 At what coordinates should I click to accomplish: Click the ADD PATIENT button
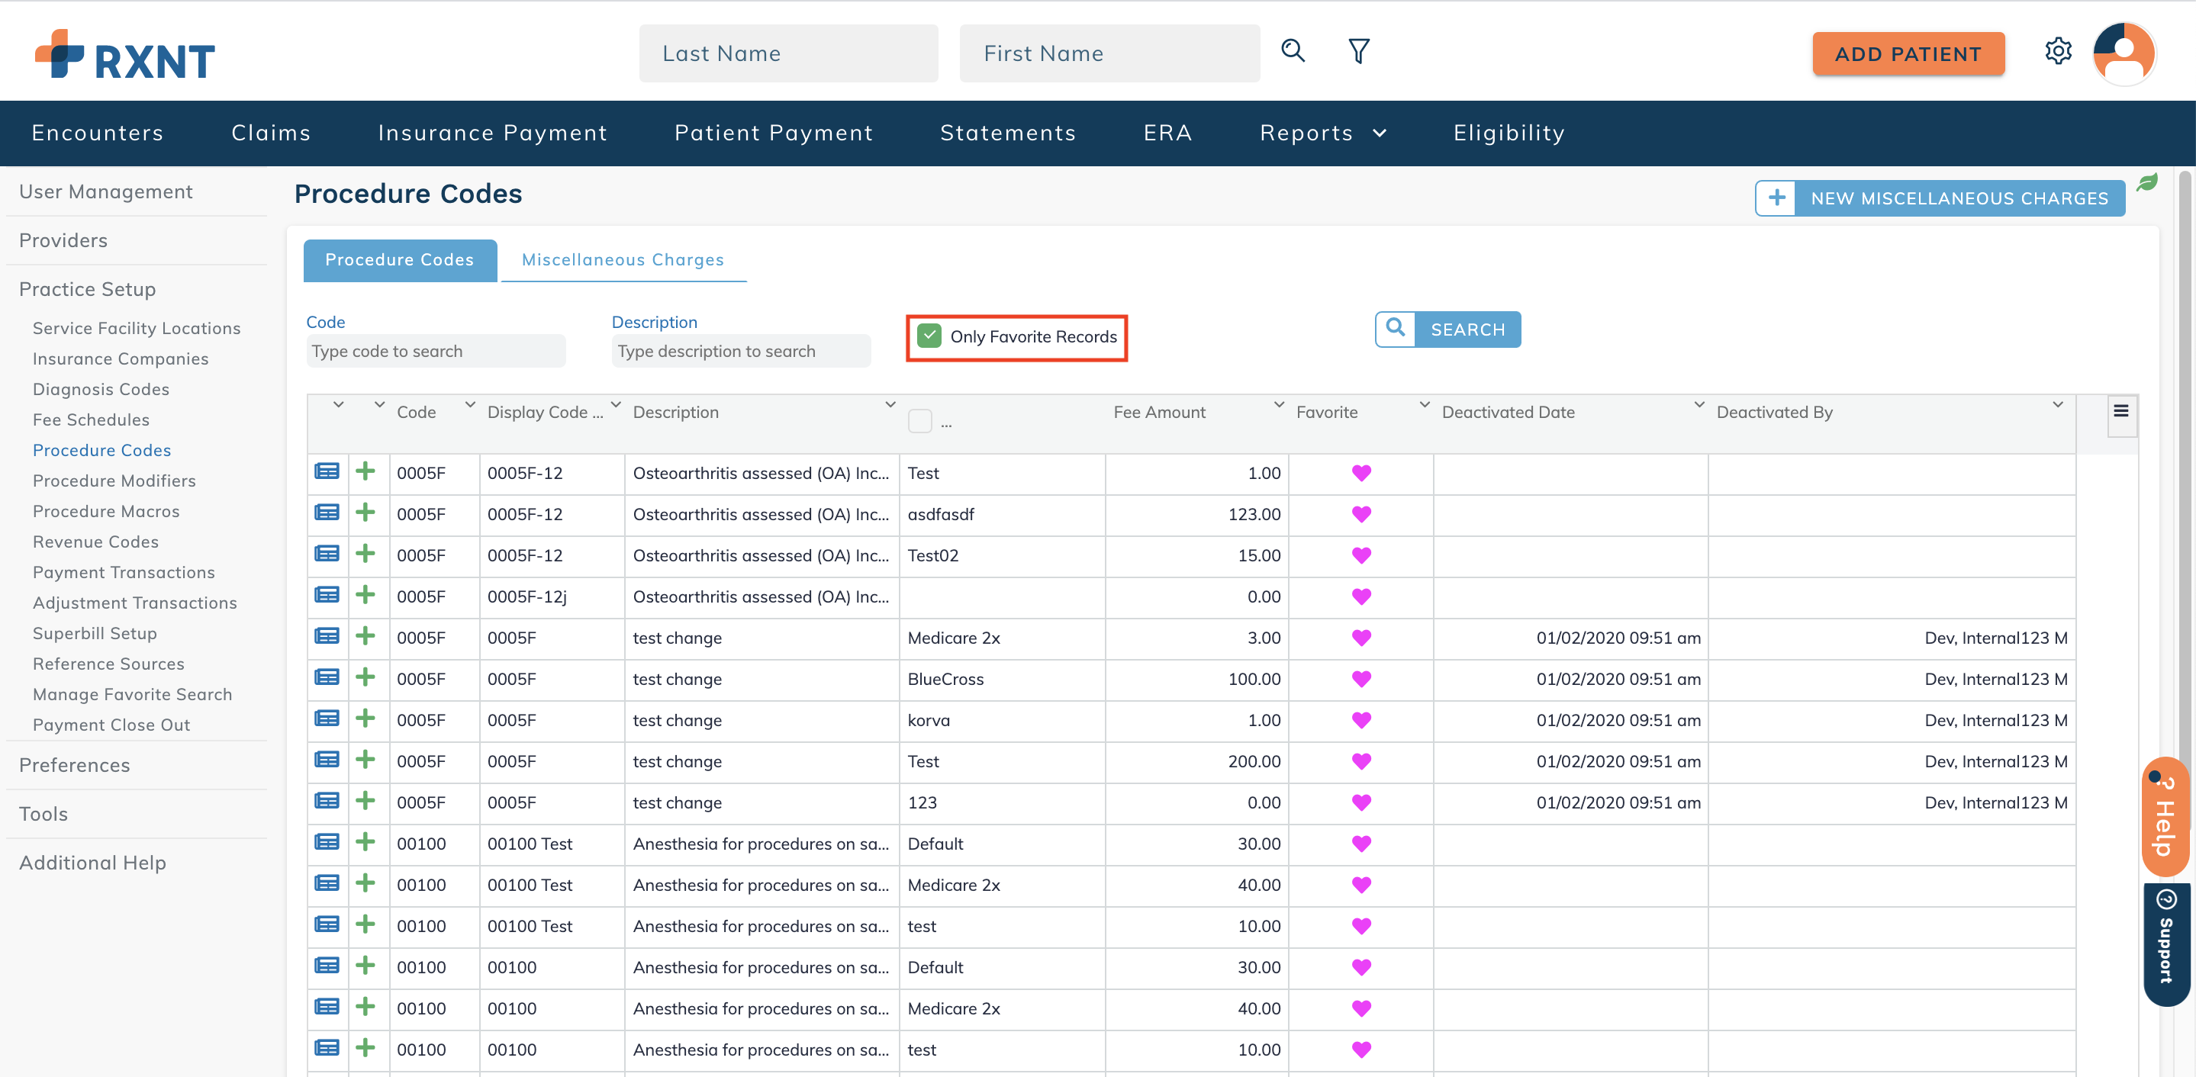pos(1908,53)
